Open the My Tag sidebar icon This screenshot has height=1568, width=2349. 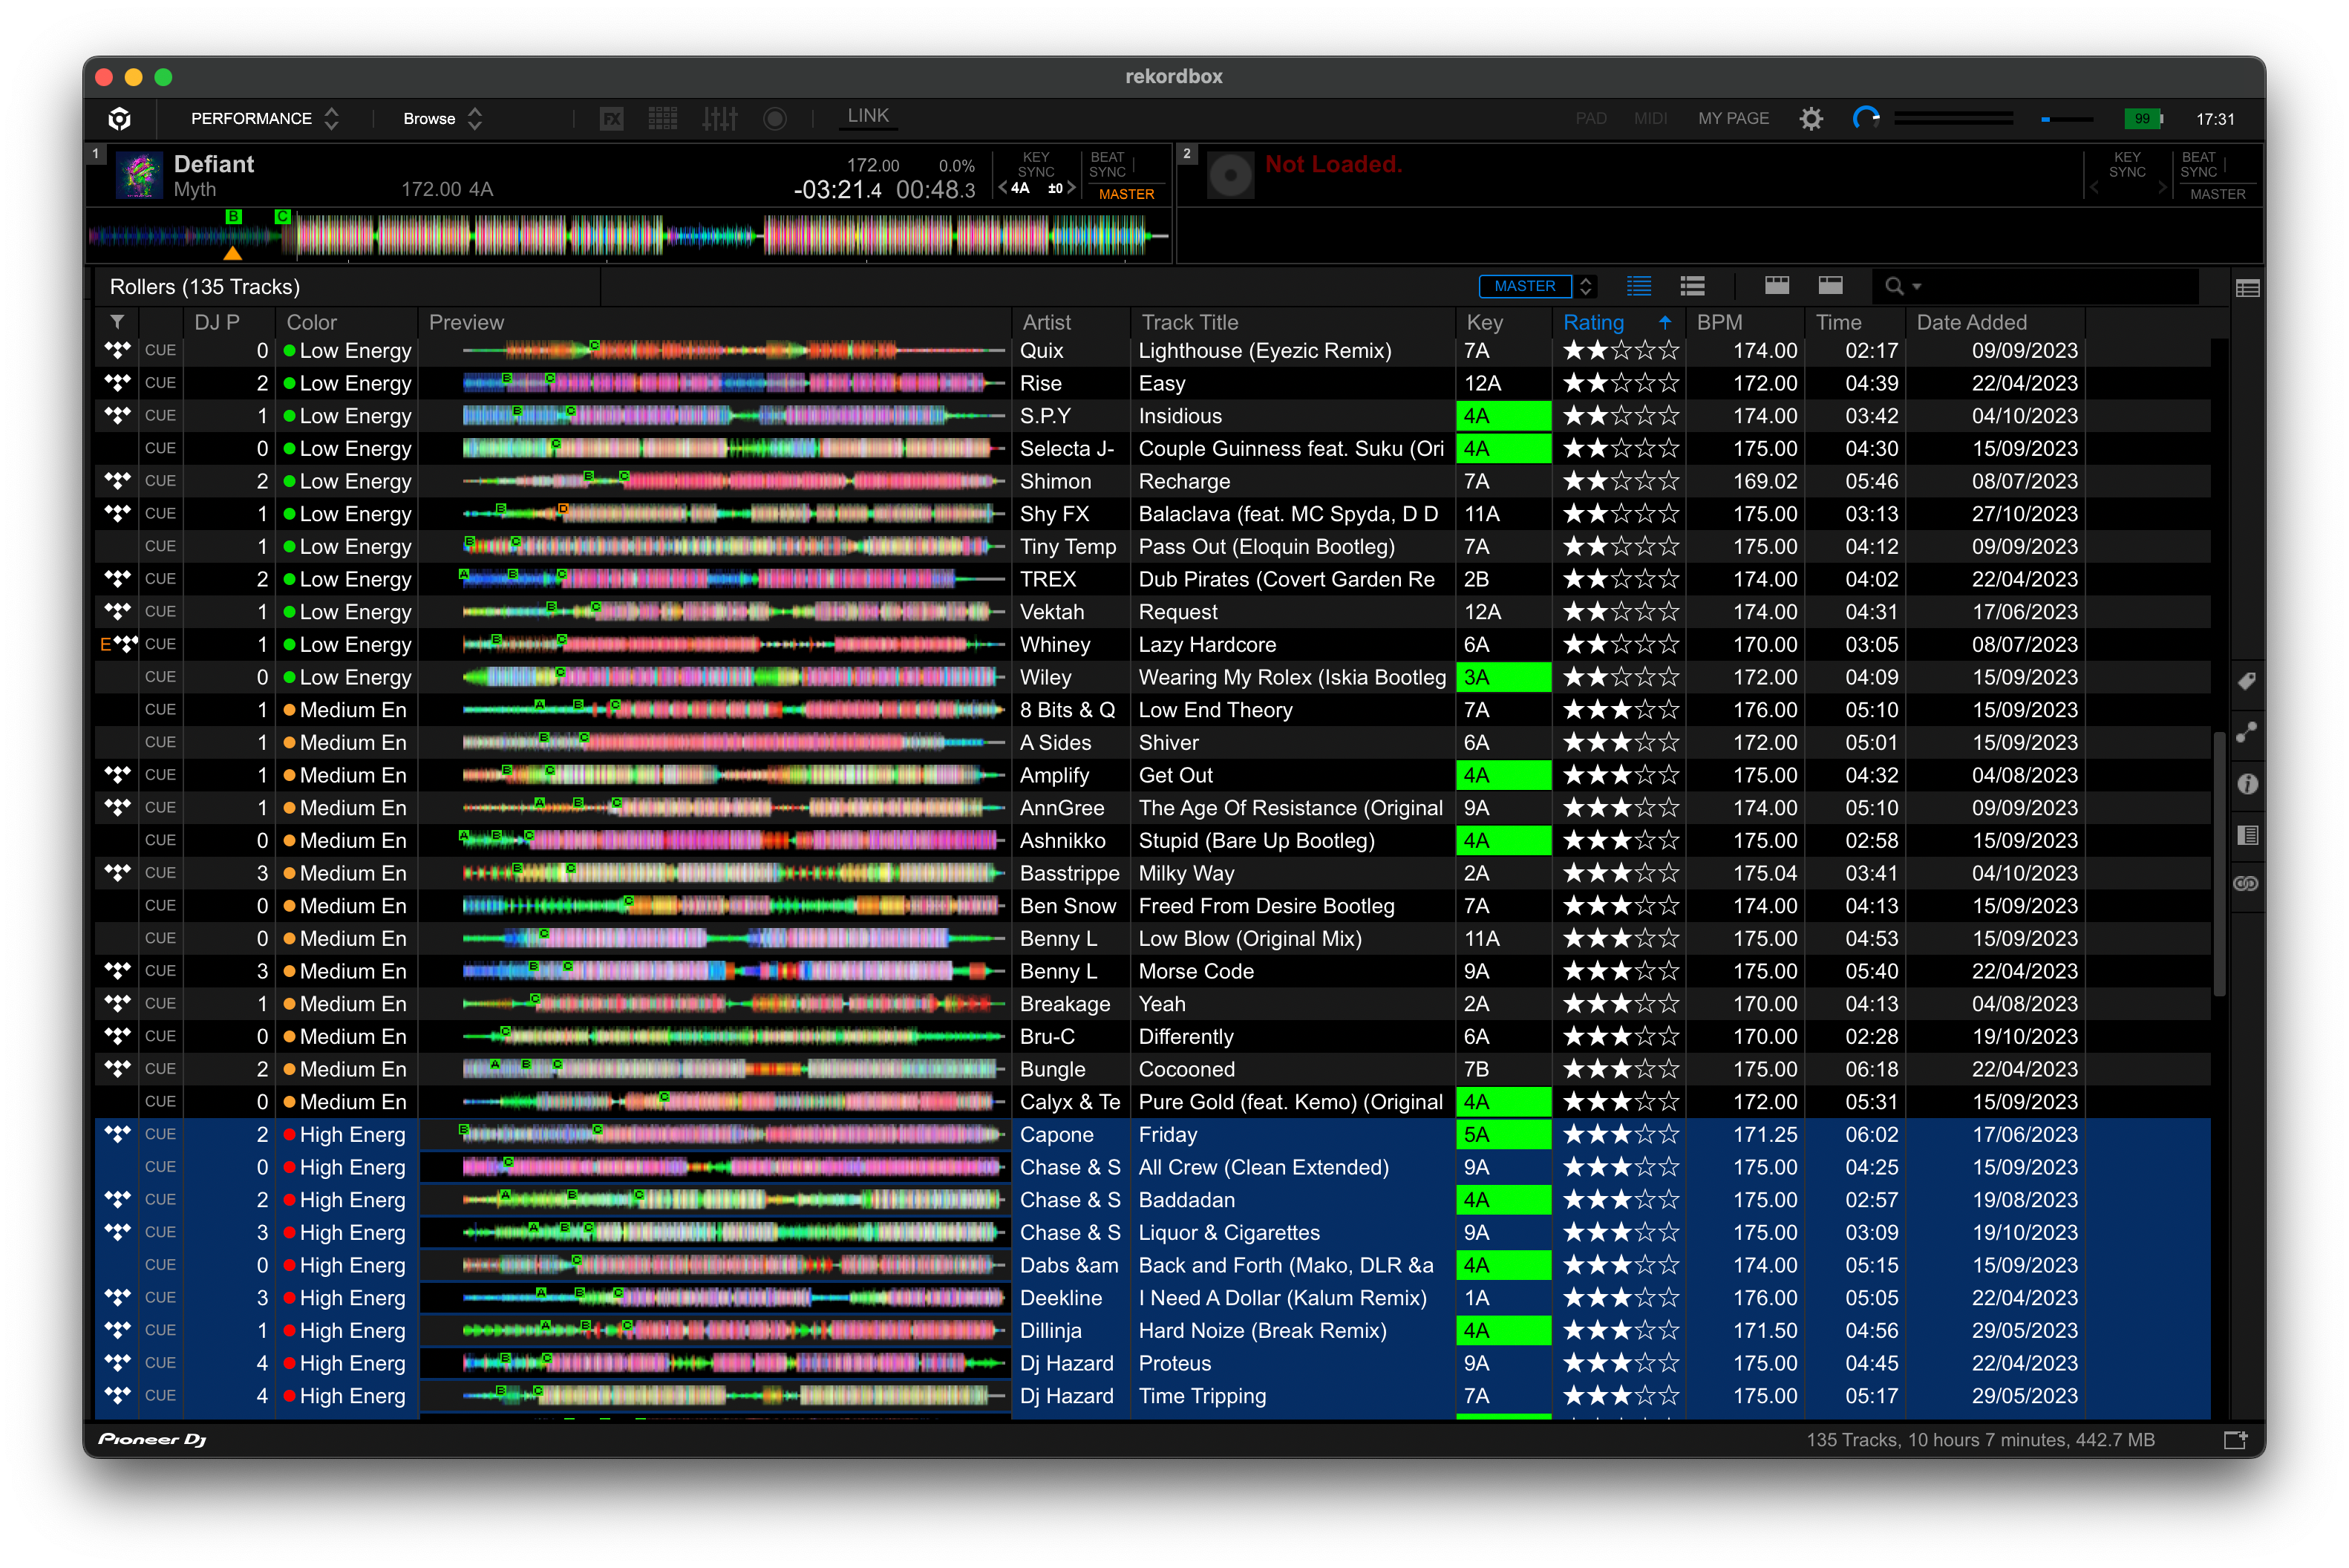2246,682
